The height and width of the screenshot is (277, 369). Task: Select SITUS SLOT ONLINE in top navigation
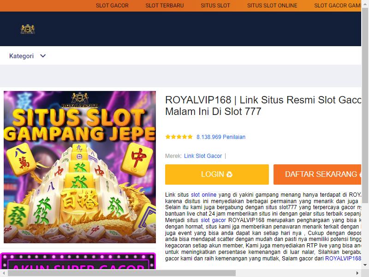pyautogui.click(x=272, y=6)
